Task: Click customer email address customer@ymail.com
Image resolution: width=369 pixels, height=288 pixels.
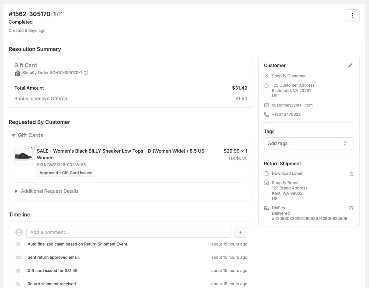Action: (292, 105)
